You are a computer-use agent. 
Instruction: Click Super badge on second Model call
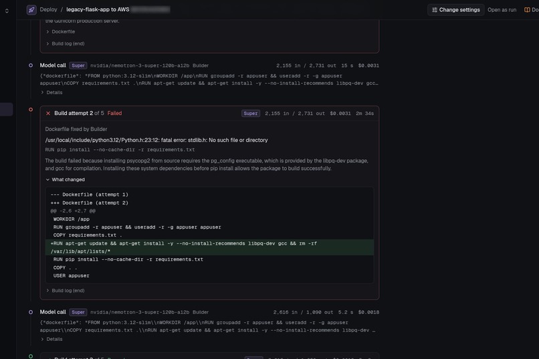[78, 312]
